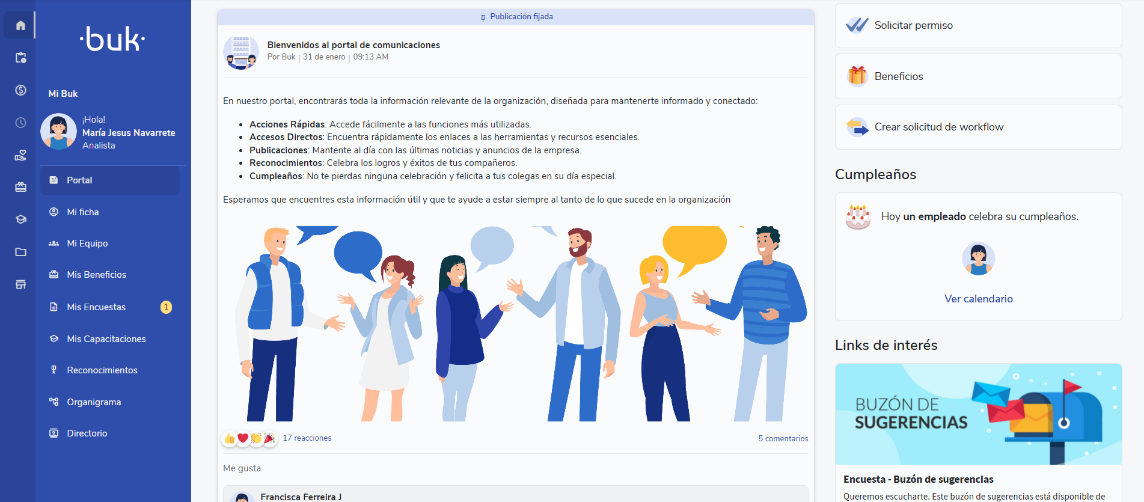Image resolution: width=1144 pixels, height=502 pixels.
Task: Open the folder icon in left rail
Action: point(20,252)
